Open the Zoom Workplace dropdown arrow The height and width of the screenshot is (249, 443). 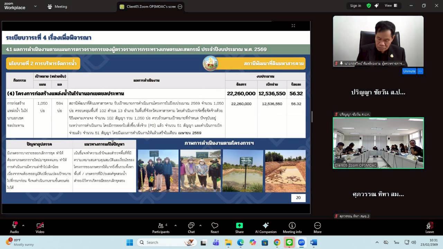(x=35, y=6)
